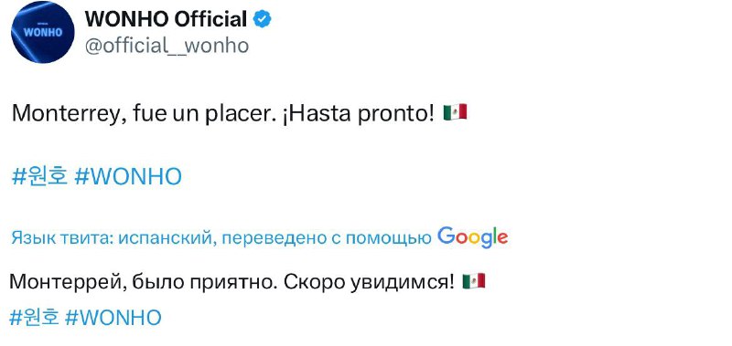732x346 pixels.
Task: Click the phrase 'Скоро увидимся!'
Action: (x=369, y=282)
